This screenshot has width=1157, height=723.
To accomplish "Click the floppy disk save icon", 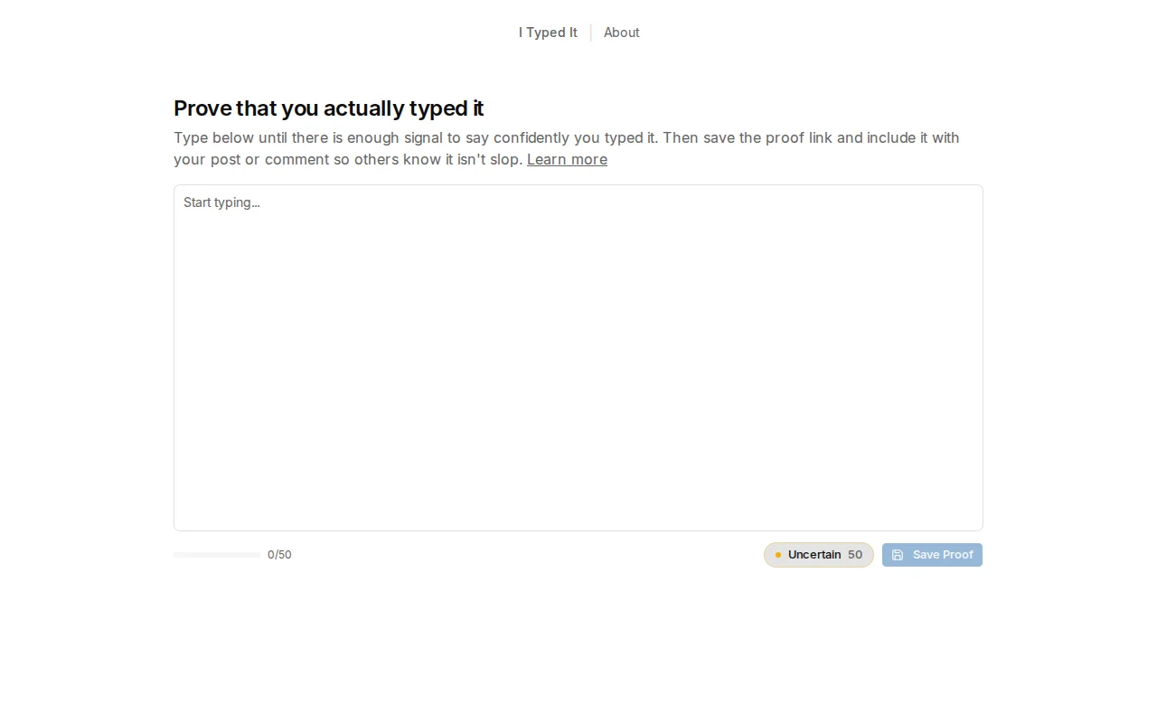I will [x=898, y=555].
